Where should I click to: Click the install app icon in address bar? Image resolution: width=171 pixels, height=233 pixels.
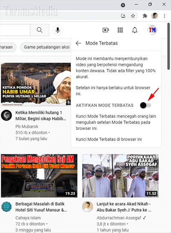click(123, 16)
